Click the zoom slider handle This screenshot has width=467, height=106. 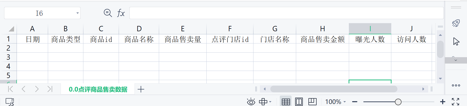point(398,102)
